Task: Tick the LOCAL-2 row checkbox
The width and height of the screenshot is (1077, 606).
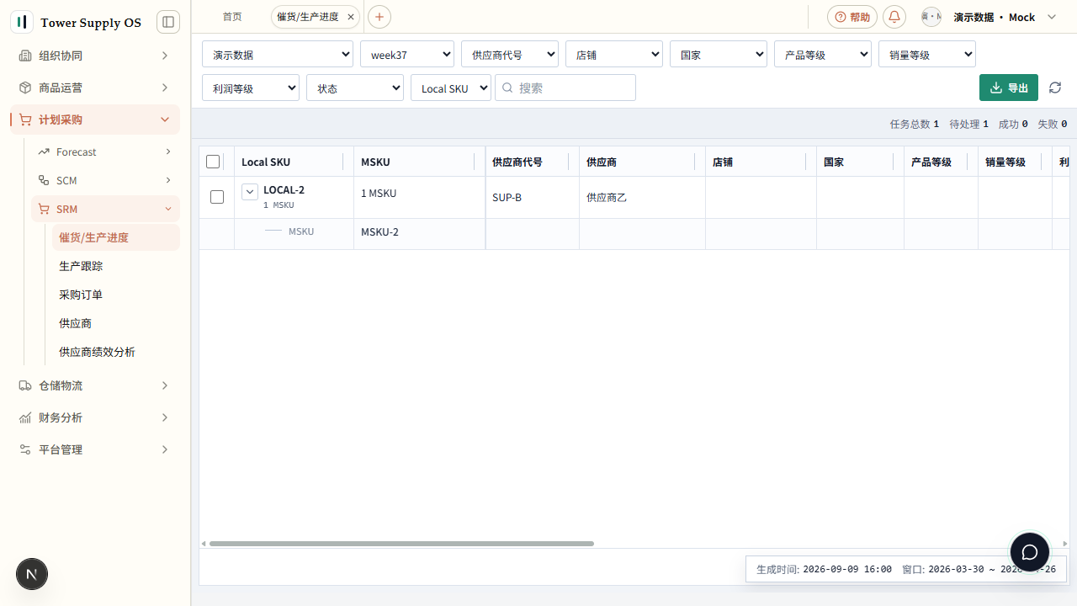Action: 217,197
